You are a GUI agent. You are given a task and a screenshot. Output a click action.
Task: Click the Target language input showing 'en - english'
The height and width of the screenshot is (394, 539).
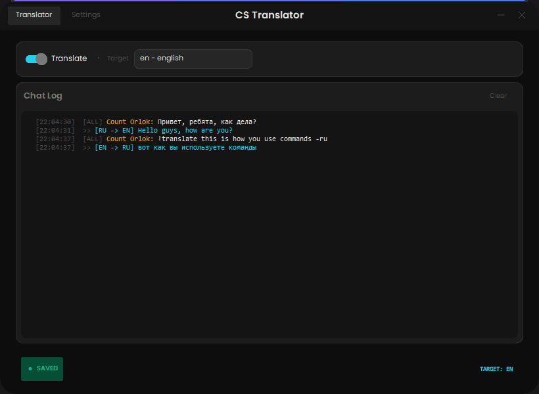click(193, 58)
